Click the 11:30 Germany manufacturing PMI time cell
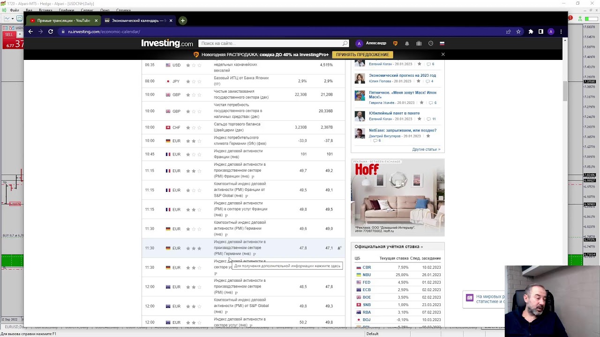 click(150, 248)
